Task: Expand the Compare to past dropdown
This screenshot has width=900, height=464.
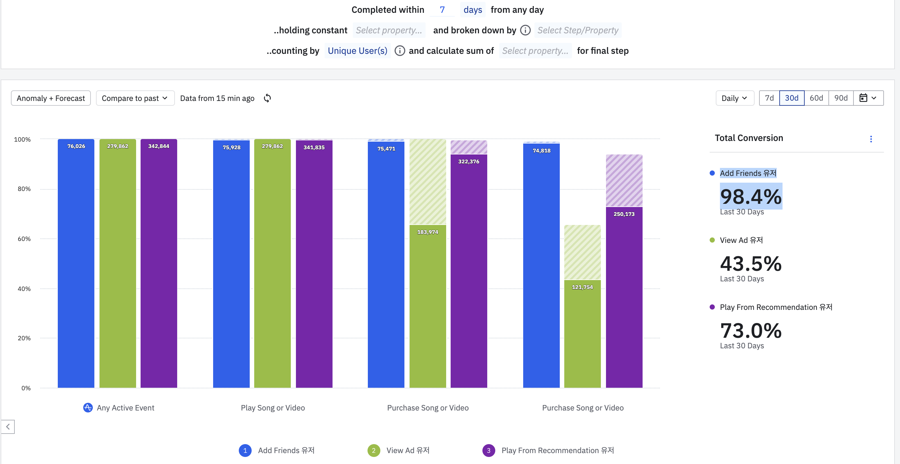Action: click(135, 98)
